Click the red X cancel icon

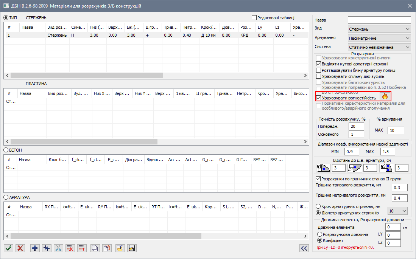pyautogui.click(x=20, y=248)
